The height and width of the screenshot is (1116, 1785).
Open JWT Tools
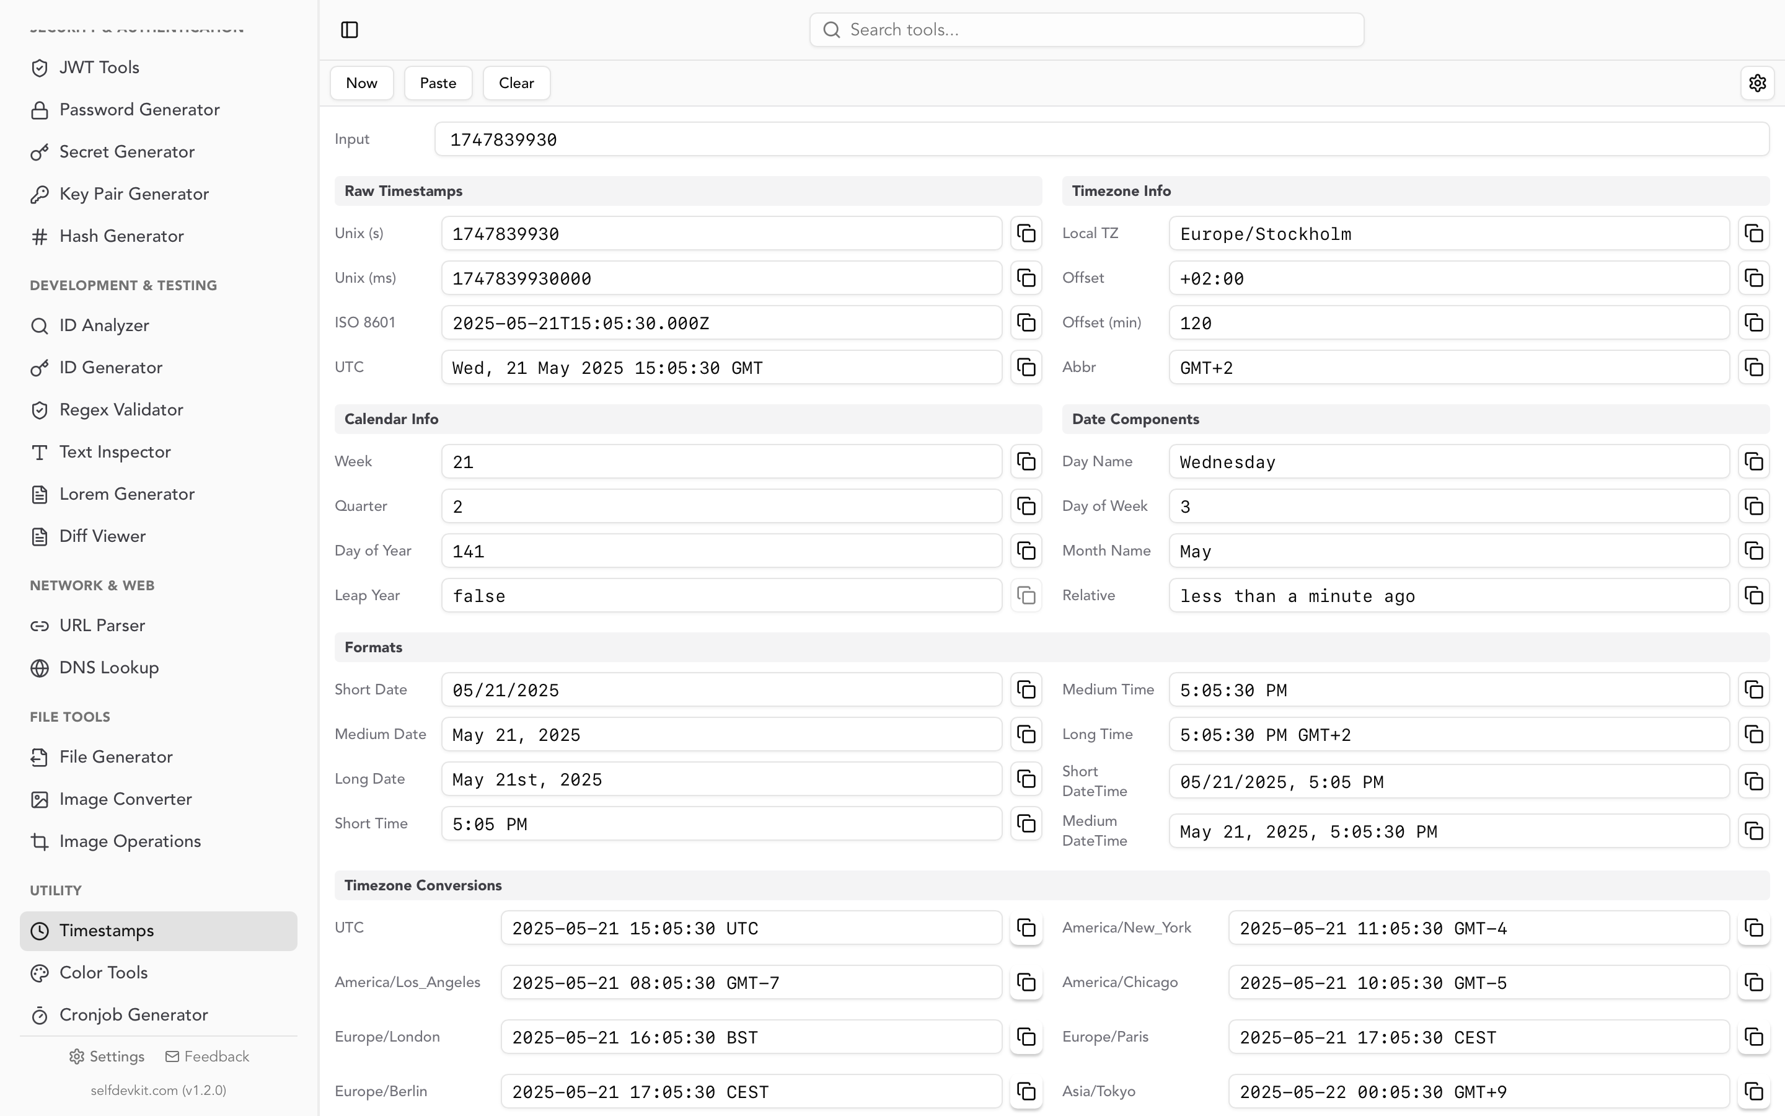point(159,67)
